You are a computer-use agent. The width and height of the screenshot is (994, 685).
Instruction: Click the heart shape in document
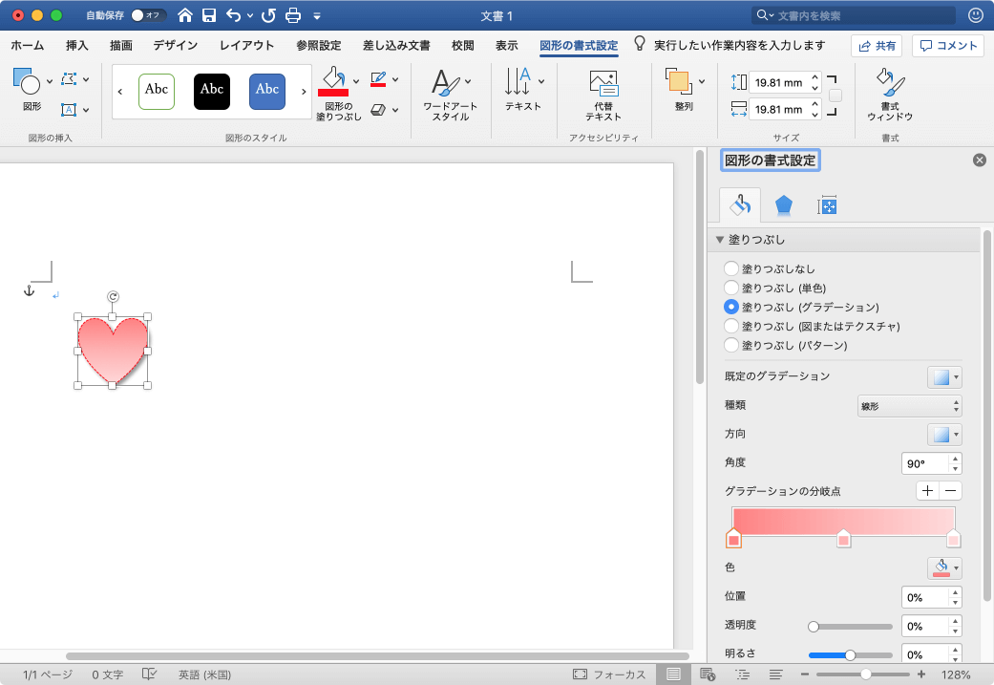113,351
